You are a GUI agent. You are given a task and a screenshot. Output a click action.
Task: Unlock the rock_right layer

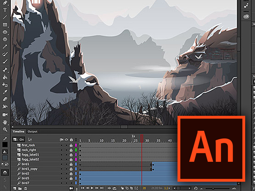click(71, 150)
